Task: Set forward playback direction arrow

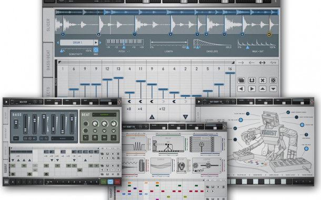Action: point(241,63)
